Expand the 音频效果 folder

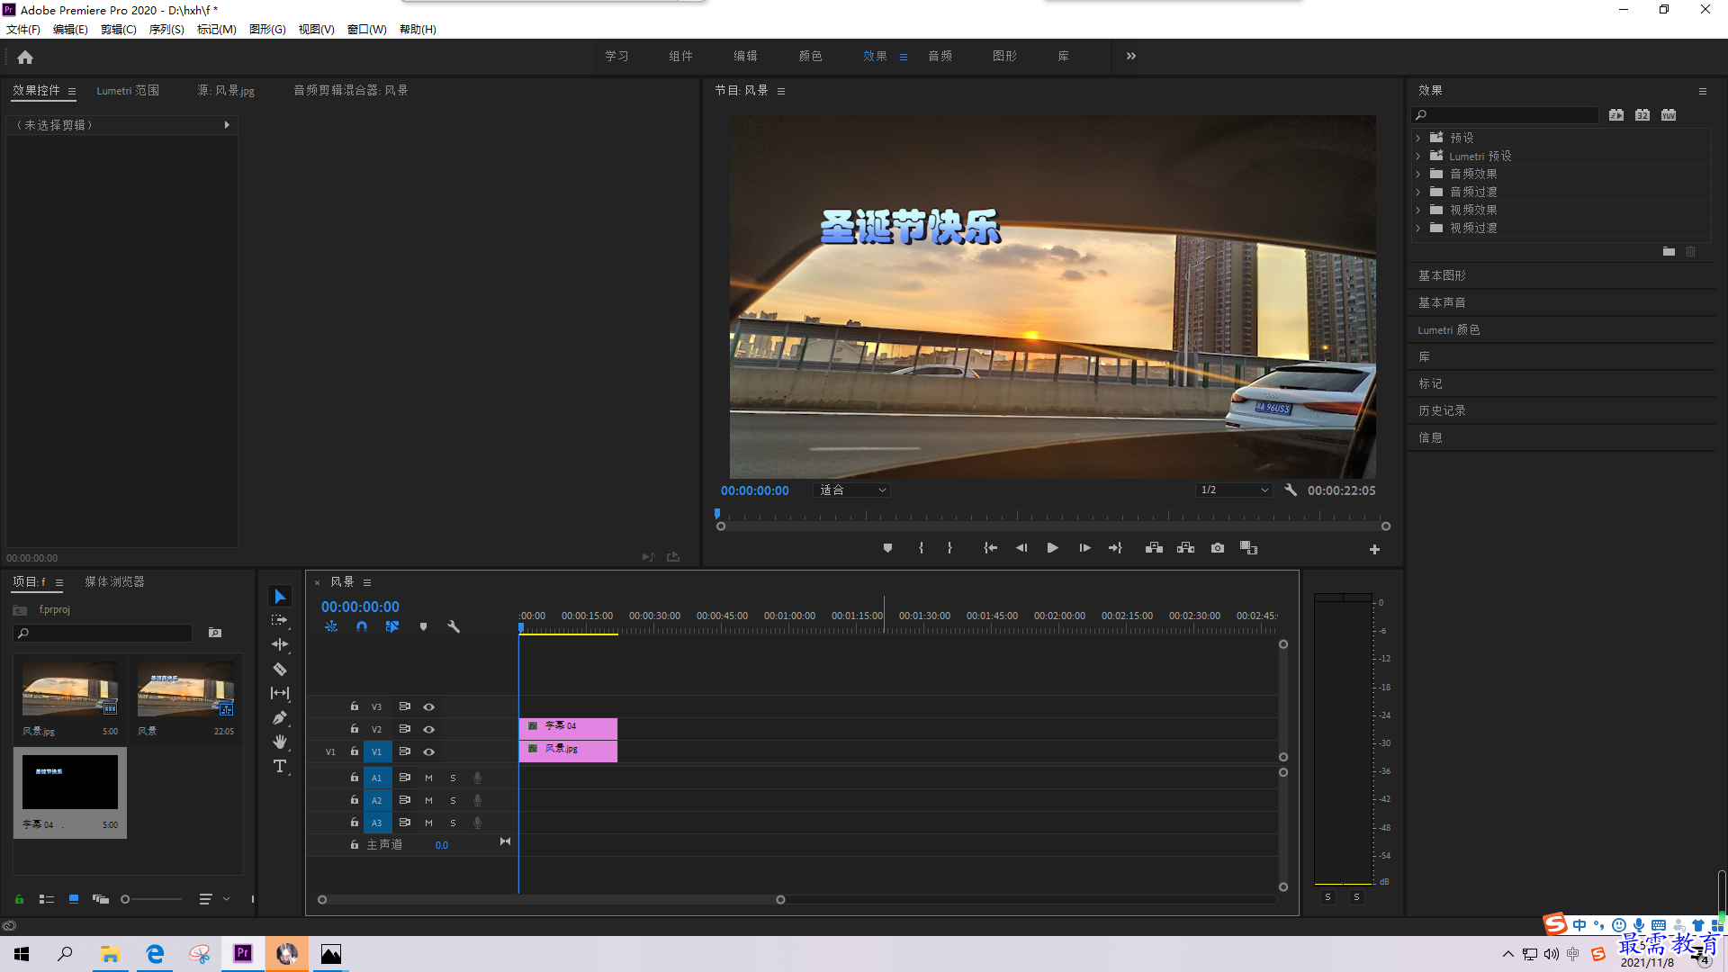[1417, 174]
